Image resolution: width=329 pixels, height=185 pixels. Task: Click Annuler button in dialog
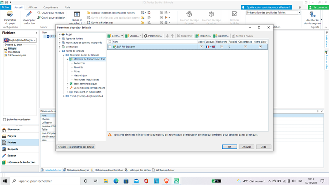pos(247,147)
